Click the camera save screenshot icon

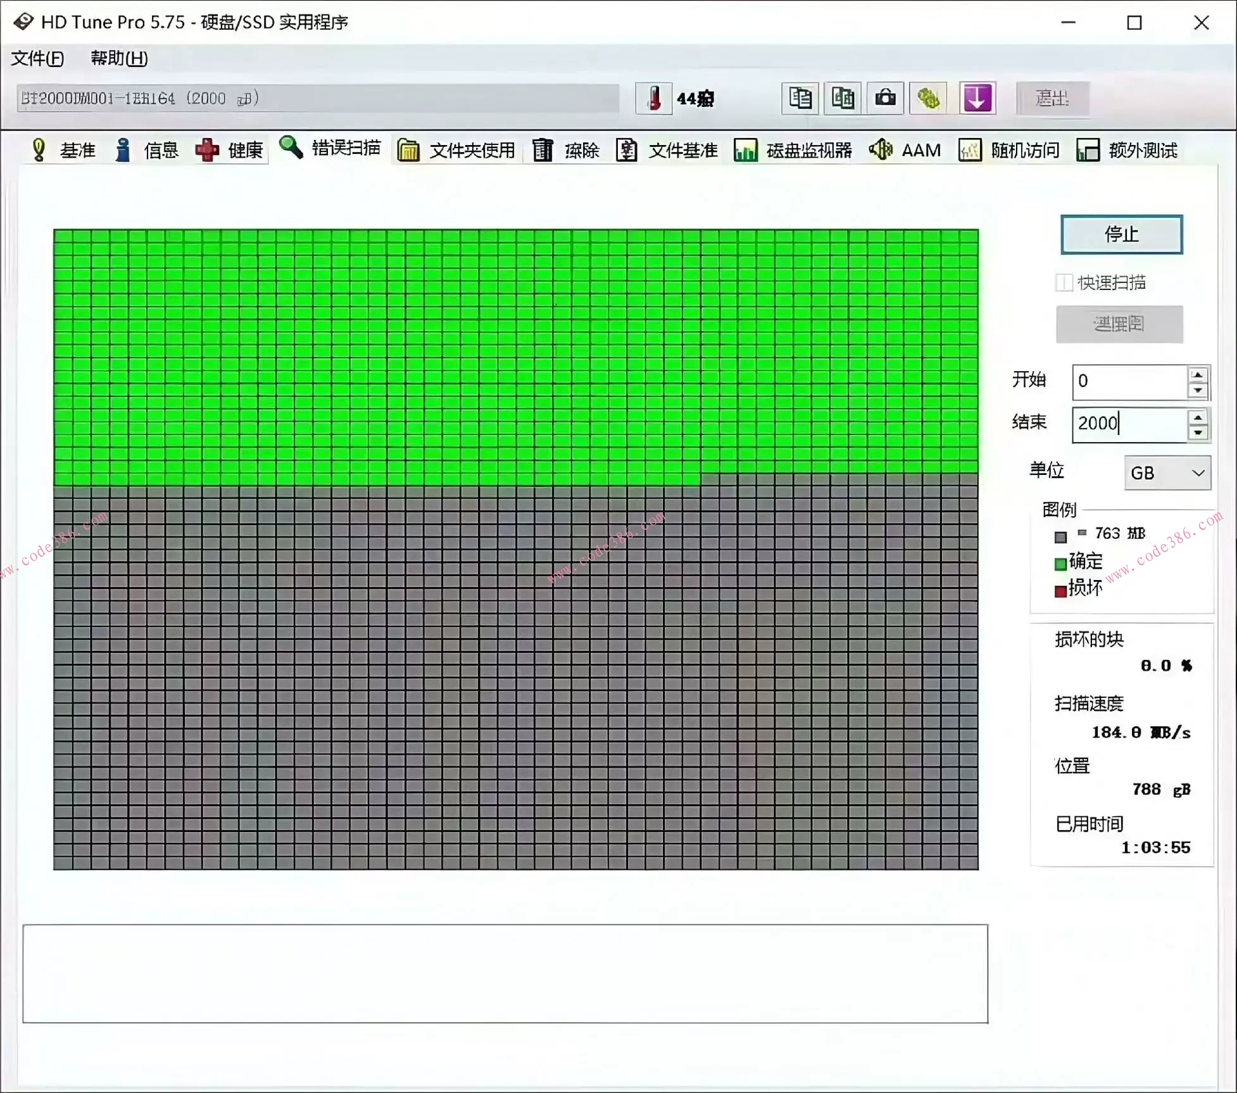pos(885,98)
